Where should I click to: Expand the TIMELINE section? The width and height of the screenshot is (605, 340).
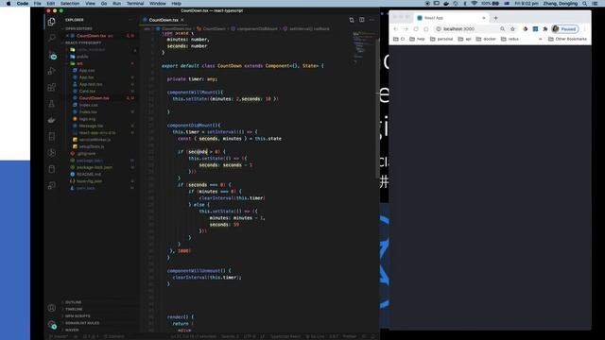pyautogui.click(x=74, y=309)
